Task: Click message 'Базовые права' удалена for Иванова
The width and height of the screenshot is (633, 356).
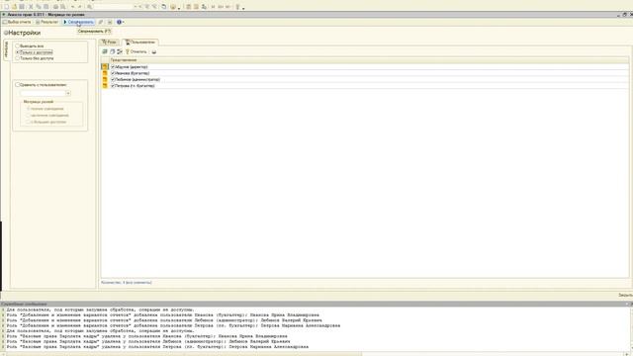Action: [x=147, y=336]
